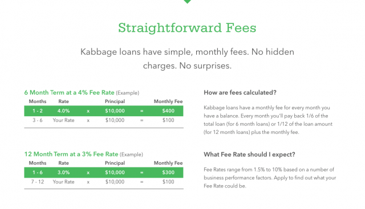
Task: Click 'How are fees calculated?' heading
Action: tap(240, 92)
